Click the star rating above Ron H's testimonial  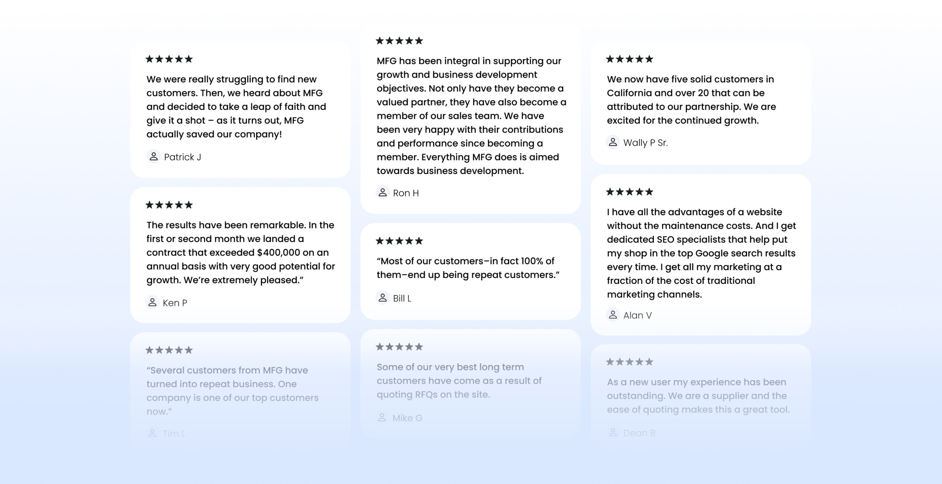(x=400, y=40)
